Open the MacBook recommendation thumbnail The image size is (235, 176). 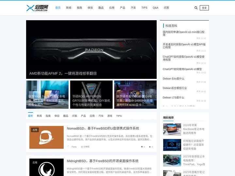click(x=172, y=129)
